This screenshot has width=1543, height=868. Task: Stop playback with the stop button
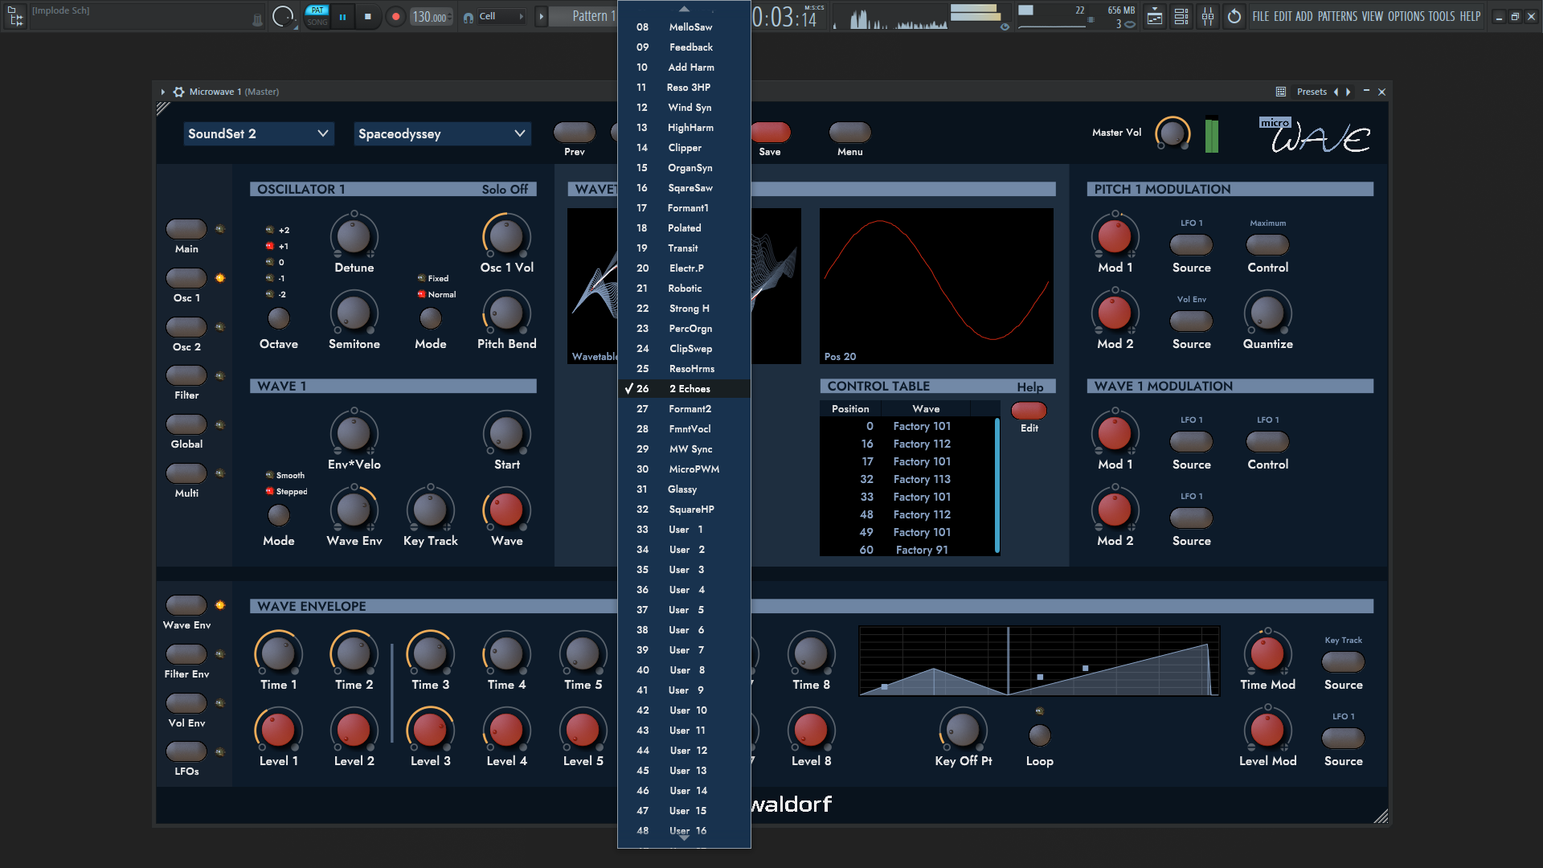(368, 16)
